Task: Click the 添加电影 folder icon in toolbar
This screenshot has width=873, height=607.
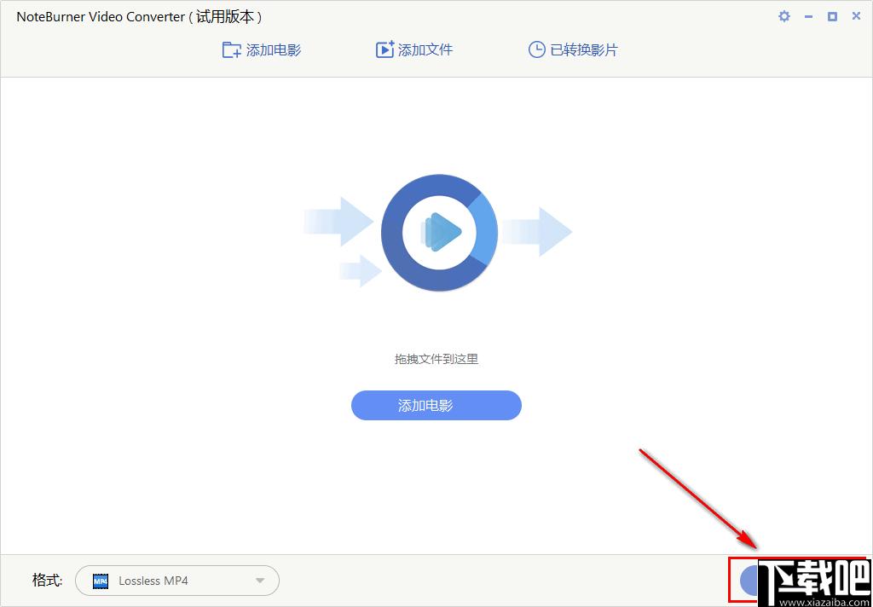Action: (x=231, y=49)
